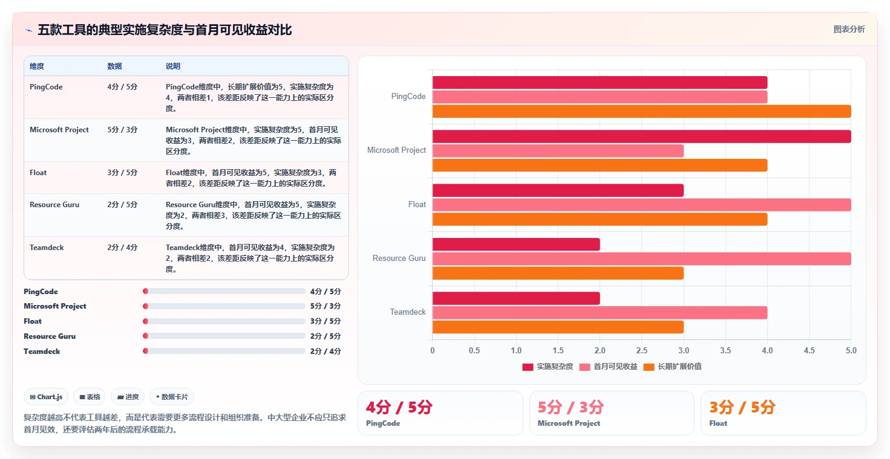
Task: Open the Float 3分 / 5分 data card
Action: point(784,413)
